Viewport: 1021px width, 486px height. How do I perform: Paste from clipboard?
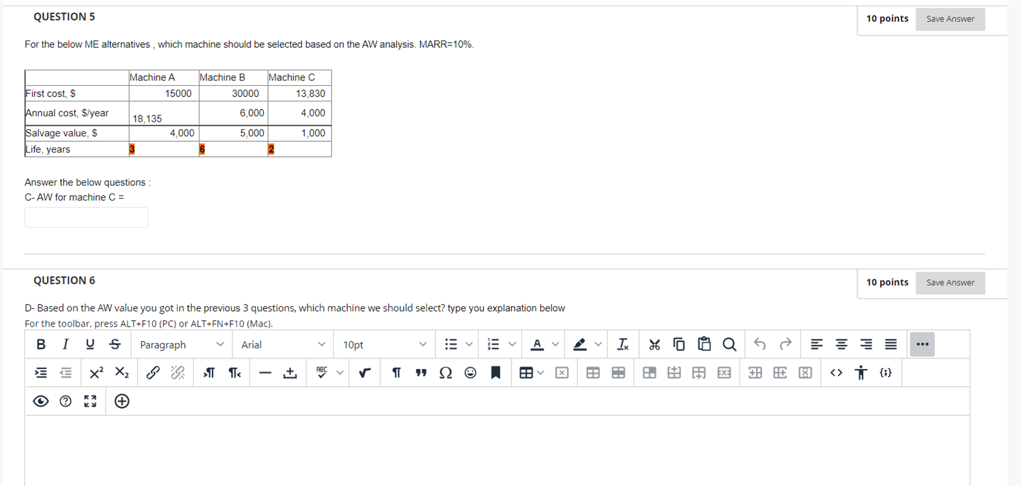[704, 344]
